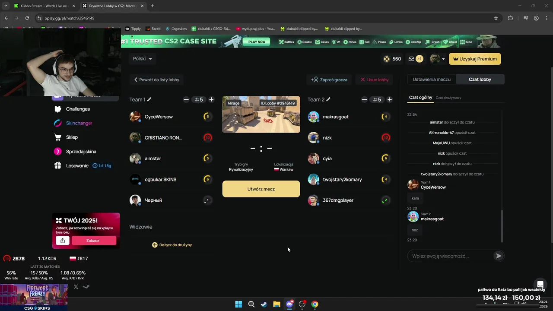Click the level 10 badge beside nizk
The width and height of the screenshot is (553, 311).
click(386, 138)
